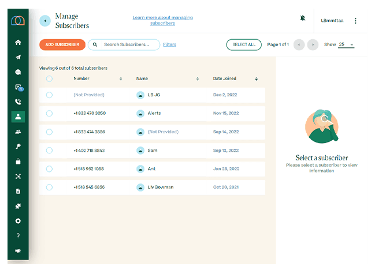Screen dimensions: 375x274
Task: Click the date Jan 28, 2022
Action: [x=227, y=169]
